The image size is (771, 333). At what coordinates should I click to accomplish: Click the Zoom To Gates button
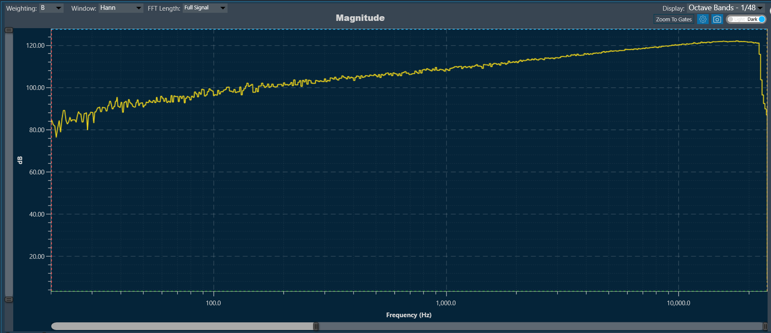click(x=674, y=19)
